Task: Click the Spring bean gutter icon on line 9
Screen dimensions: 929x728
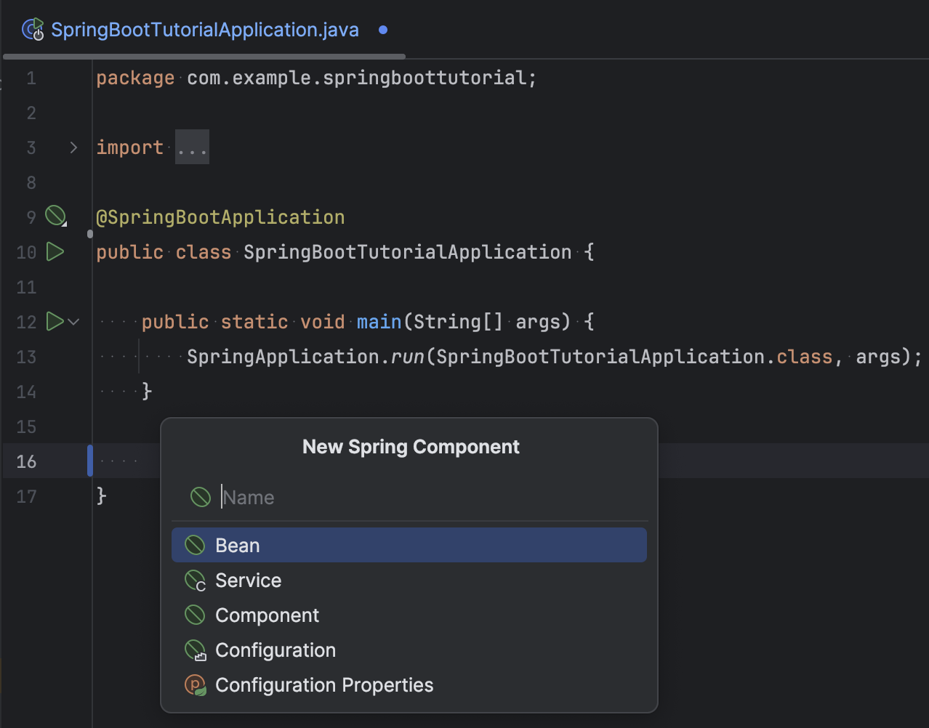Action: pyautogui.click(x=55, y=216)
